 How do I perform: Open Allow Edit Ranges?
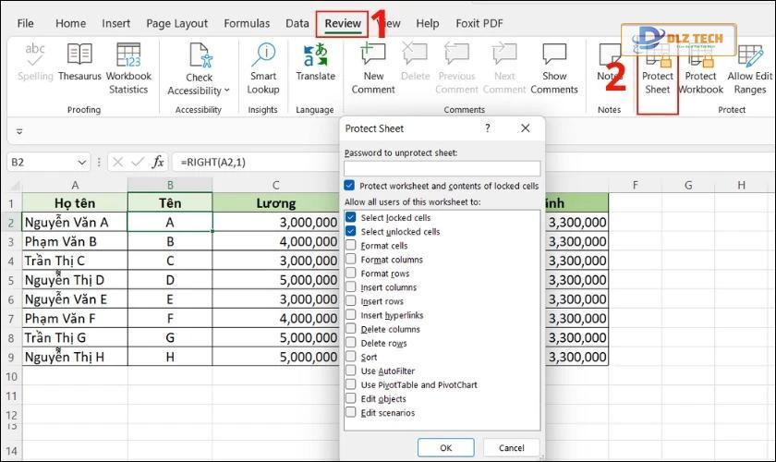tap(750, 68)
